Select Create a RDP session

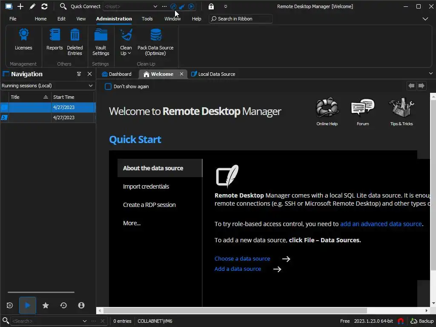[149, 205]
